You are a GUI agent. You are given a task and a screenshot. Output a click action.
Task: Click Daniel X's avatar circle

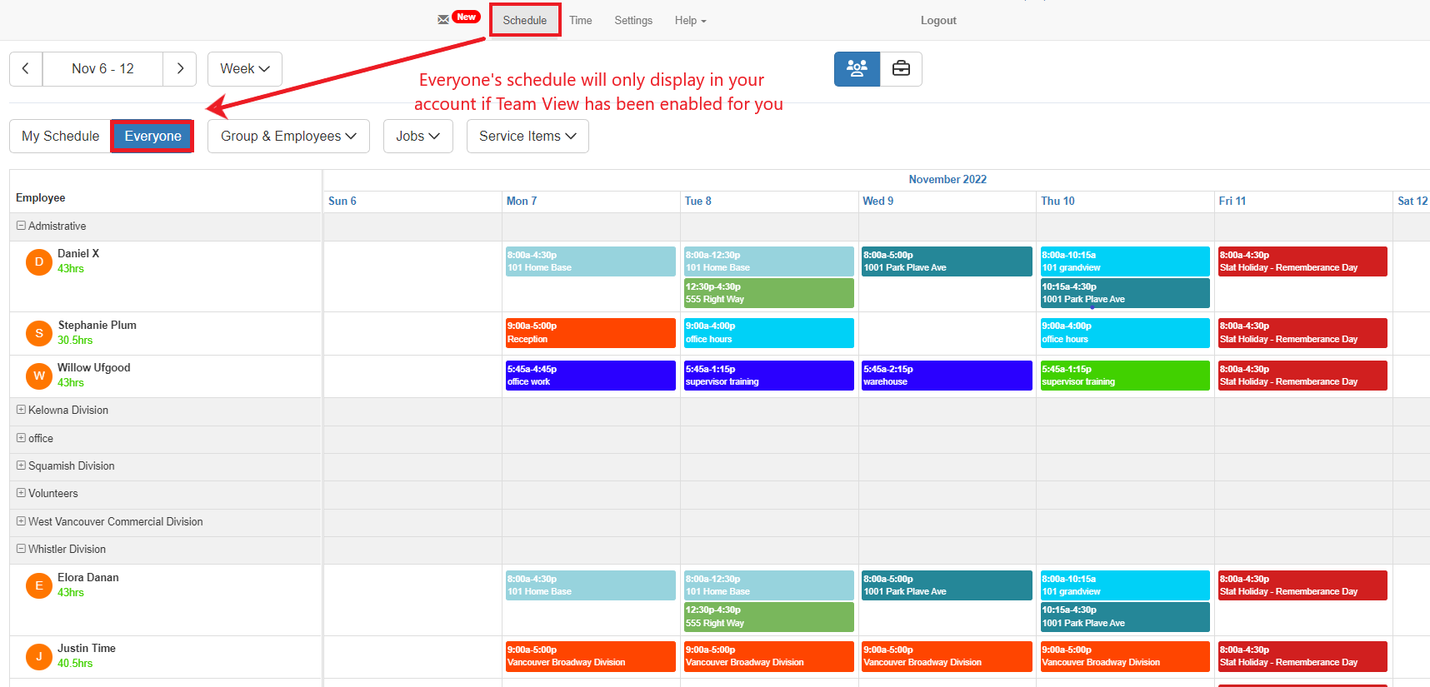coord(39,262)
